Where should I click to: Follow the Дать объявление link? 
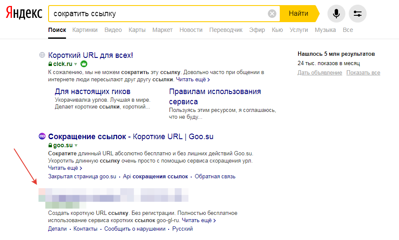click(x=319, y=73)
